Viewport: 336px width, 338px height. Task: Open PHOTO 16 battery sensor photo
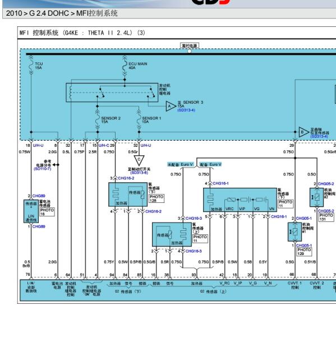tap(47, 212)
